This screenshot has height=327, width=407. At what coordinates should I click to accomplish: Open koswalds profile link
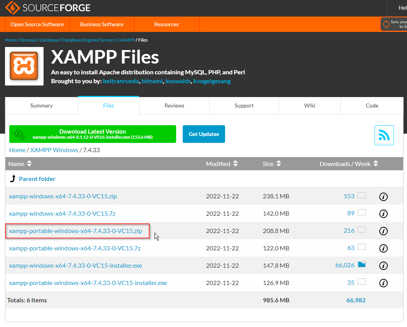click(x=178, y=81)
